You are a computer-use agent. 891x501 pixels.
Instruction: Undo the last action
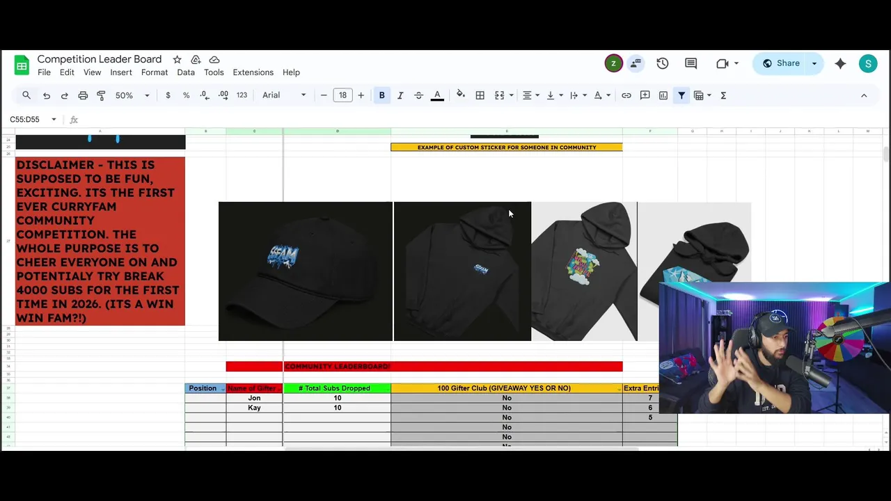pyautogui.click(x=47, y=95)
